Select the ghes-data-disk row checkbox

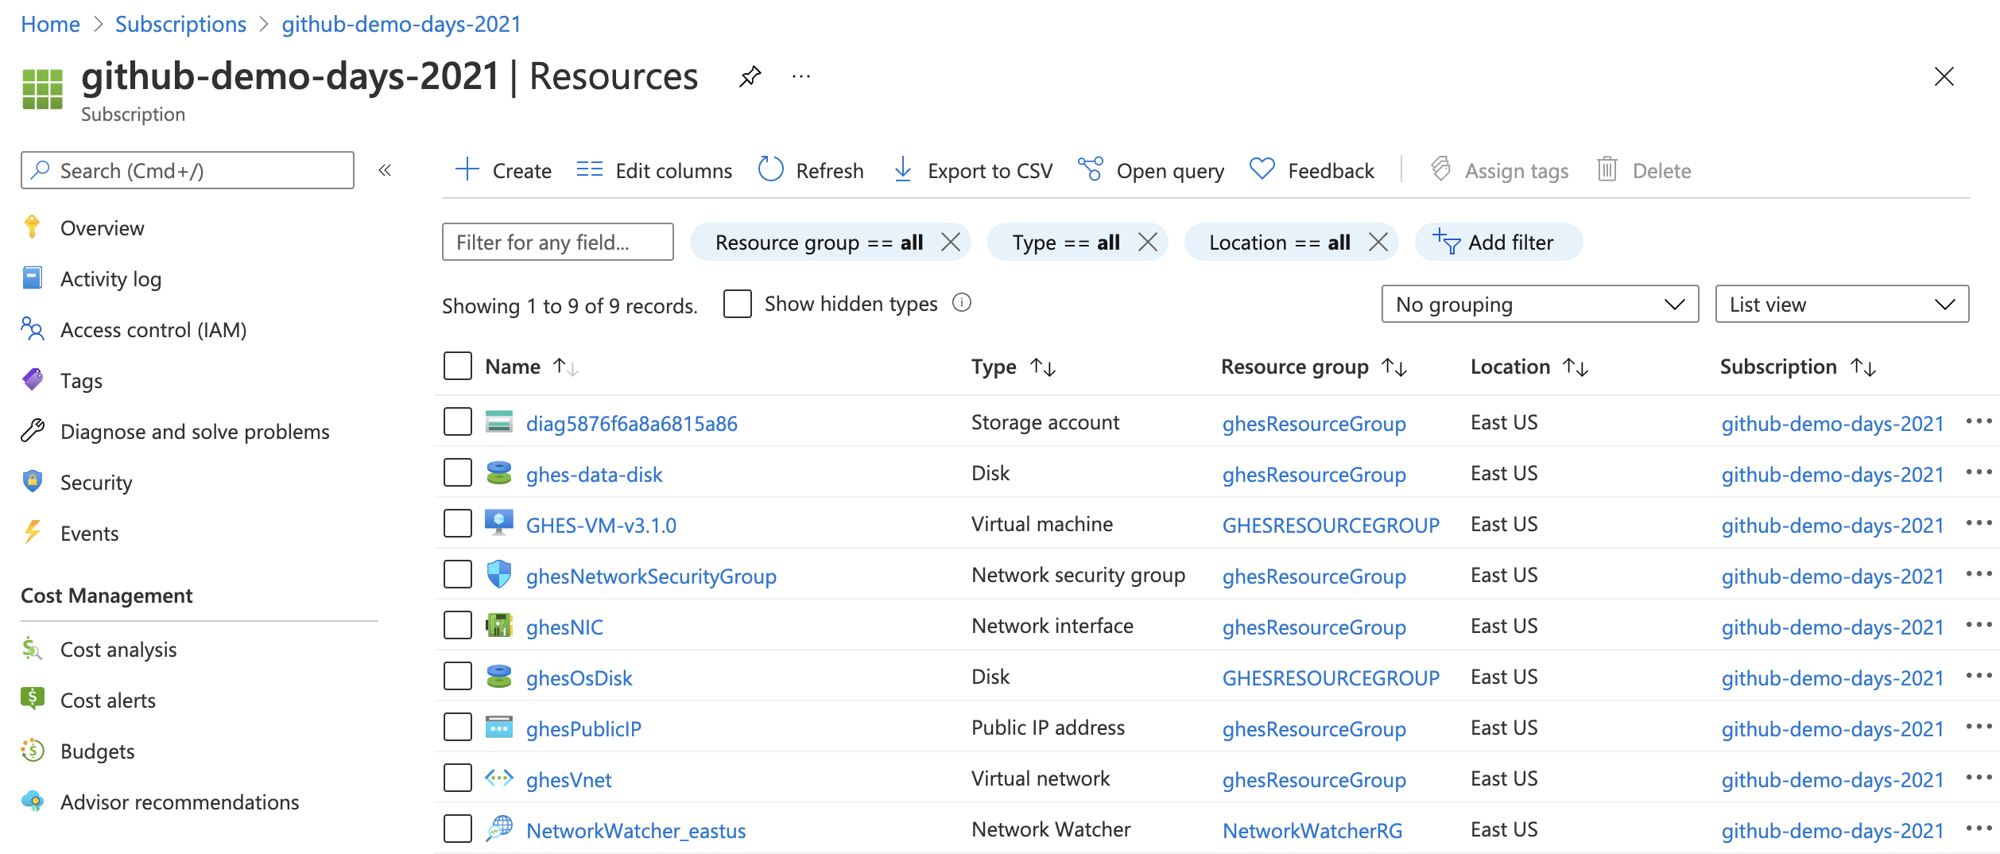coord(458,472)
